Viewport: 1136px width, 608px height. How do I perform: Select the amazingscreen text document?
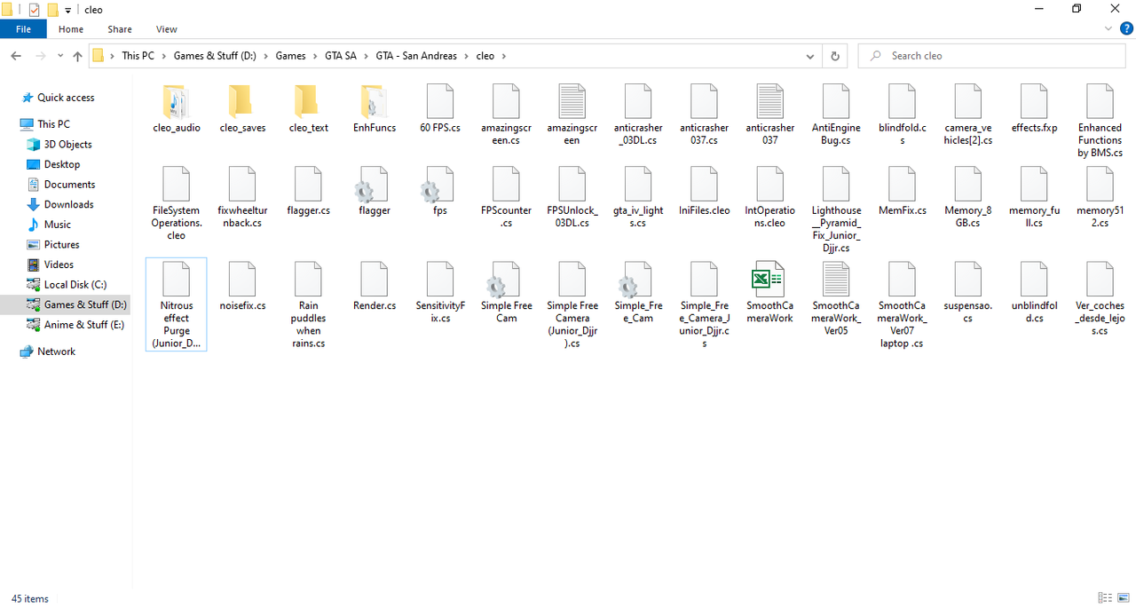[572, 114]
